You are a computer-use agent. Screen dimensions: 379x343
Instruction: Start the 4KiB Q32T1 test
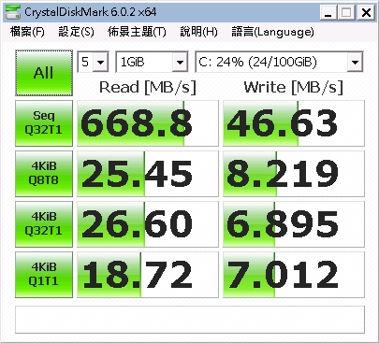[44, 224]
